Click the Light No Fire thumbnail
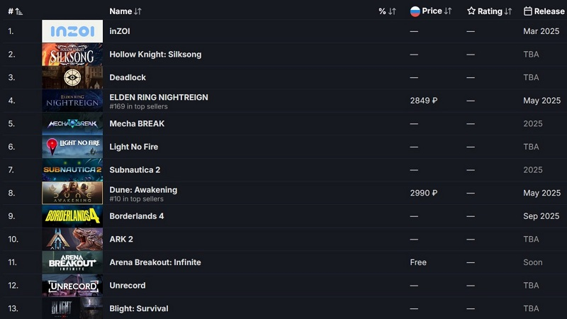The width and height of the screenshot is (567, 319). 72,147
